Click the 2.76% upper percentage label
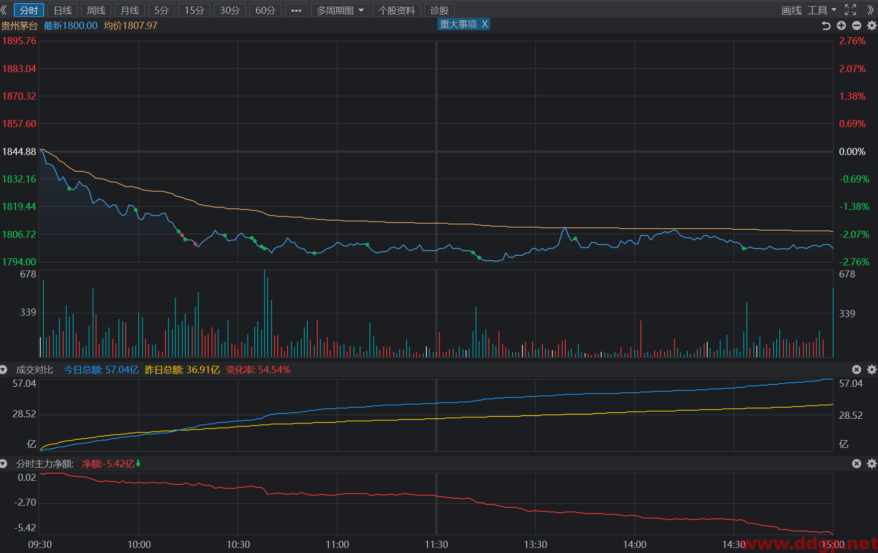The width and height of the screenshot is (878, 553). 853,41
